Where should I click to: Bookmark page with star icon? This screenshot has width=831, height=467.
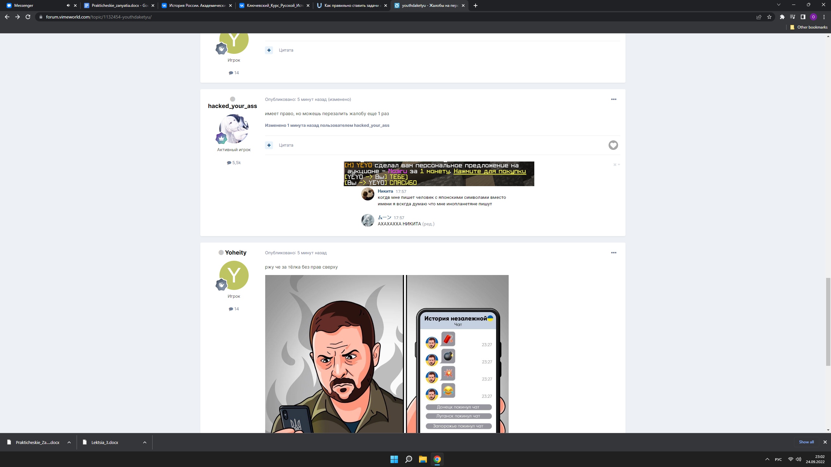(x=769, y=17)
